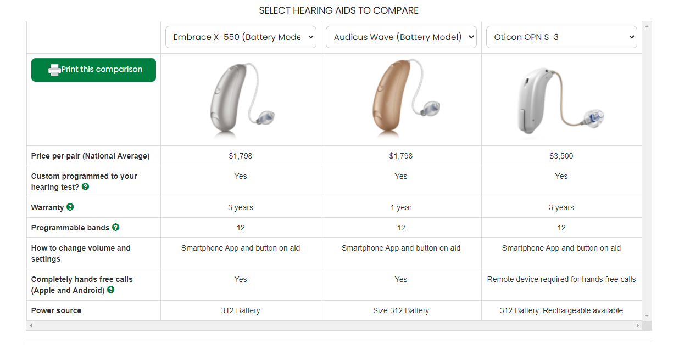This screenshot has height=345, width=679.
Task: Print this comparison
Action: [x=93, y=70]
